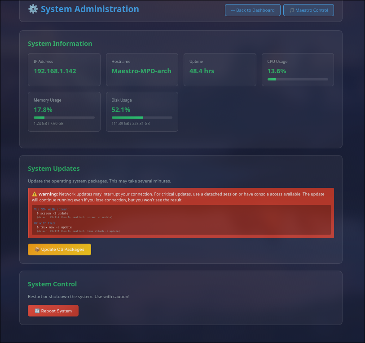The width and height of the screenshot is (365, 343).
Task: Click the screen -S update command line
Action: pos(53,213)
